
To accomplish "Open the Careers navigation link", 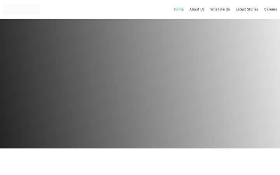I will pyautogui.click(x=271, y=9).
